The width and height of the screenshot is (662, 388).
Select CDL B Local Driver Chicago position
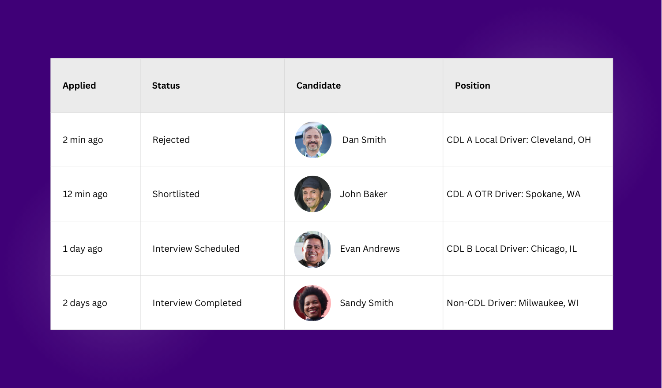[512, 249]
